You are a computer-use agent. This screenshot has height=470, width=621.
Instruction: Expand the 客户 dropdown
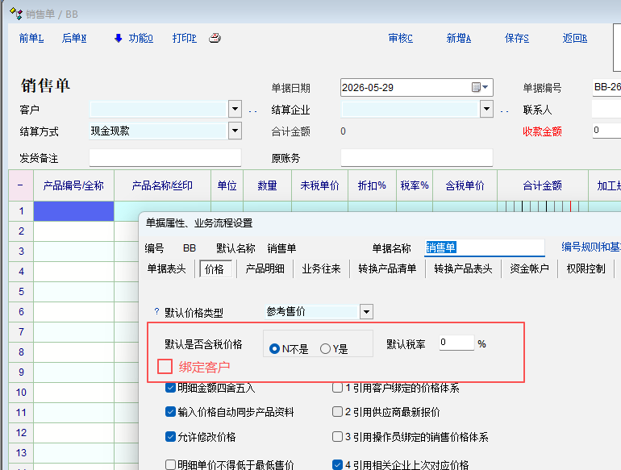(x=235, y=109)
